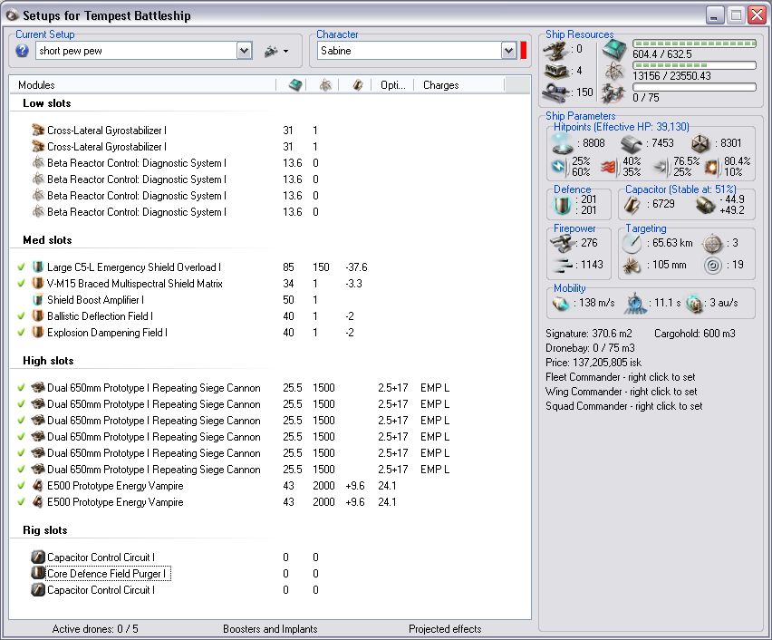Select the Low slots group header

pyautogui.click(x=47, y=103)
